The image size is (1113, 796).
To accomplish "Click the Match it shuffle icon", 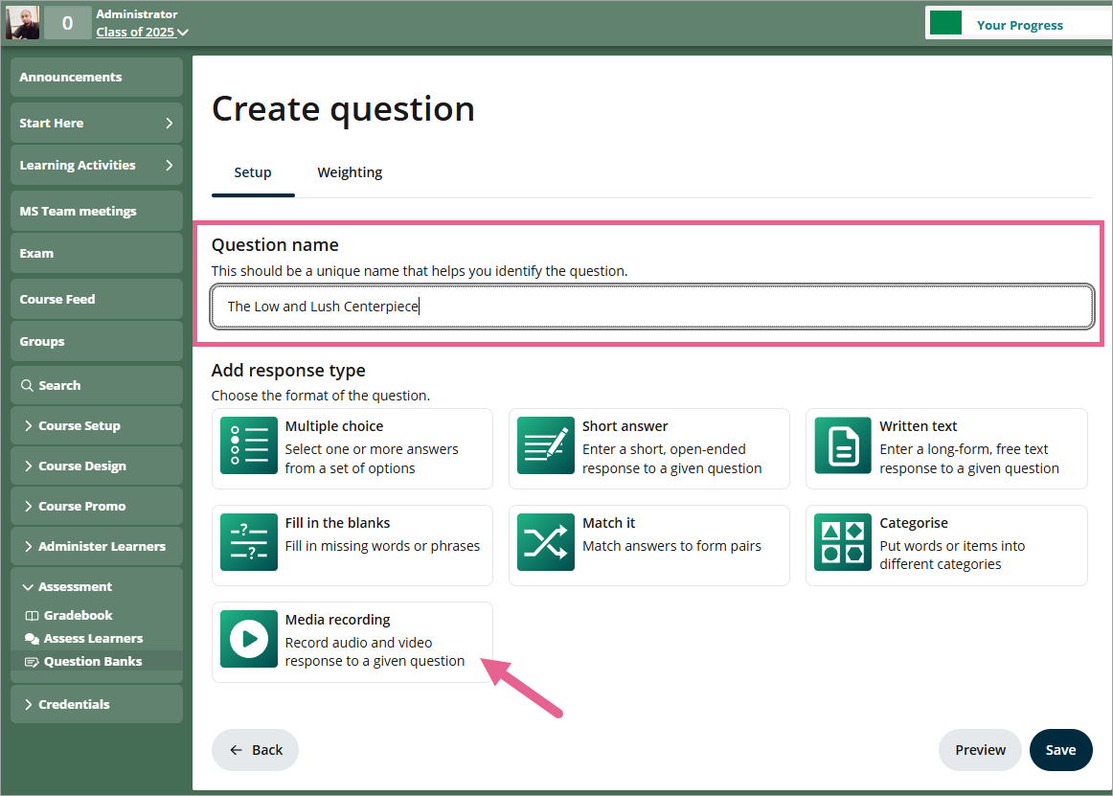I will pos(545,542).
